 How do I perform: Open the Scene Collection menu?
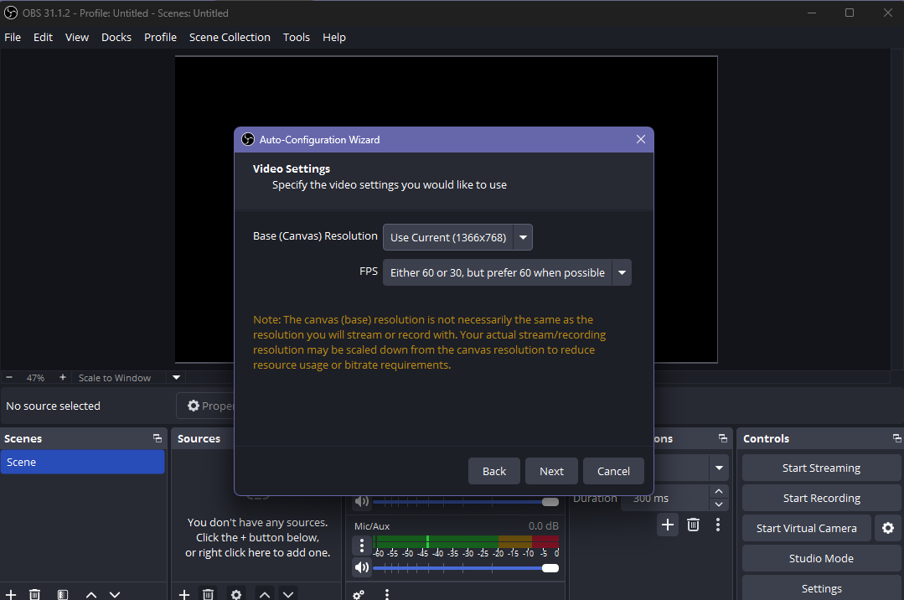(229, 37)
